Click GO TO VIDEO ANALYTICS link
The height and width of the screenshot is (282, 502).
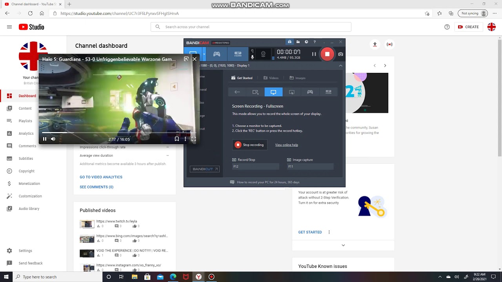101,177
